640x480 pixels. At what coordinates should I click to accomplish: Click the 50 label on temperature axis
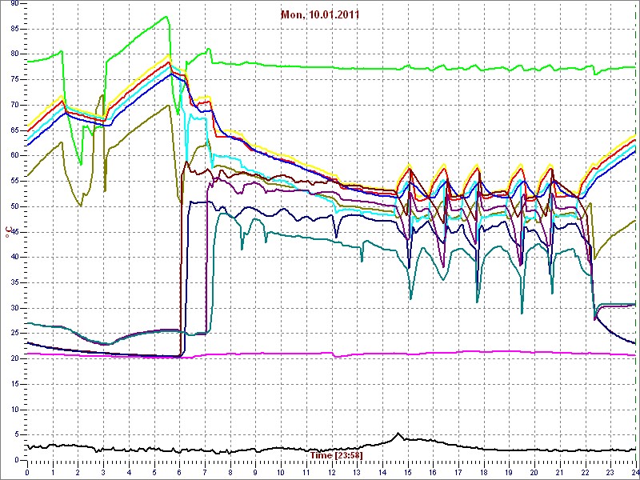point(14,206)
